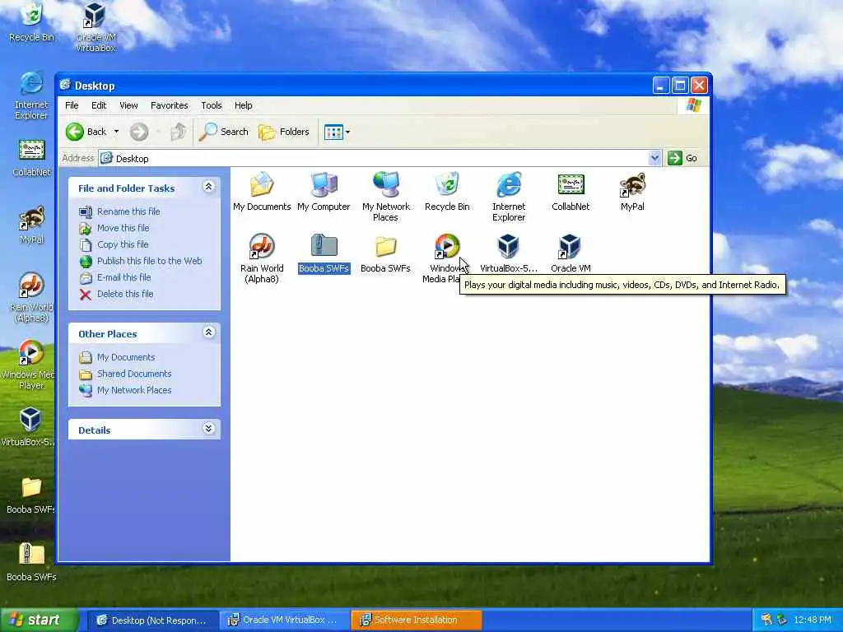
Task: Open the Back history dropdown arrow
Action: [116, 132]
